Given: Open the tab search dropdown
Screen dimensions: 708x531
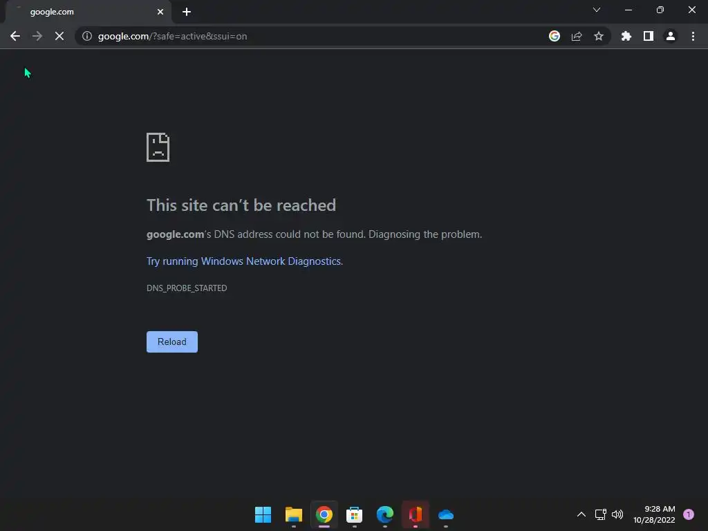Looking at the screenshot, I should click(x=597, y=10).
